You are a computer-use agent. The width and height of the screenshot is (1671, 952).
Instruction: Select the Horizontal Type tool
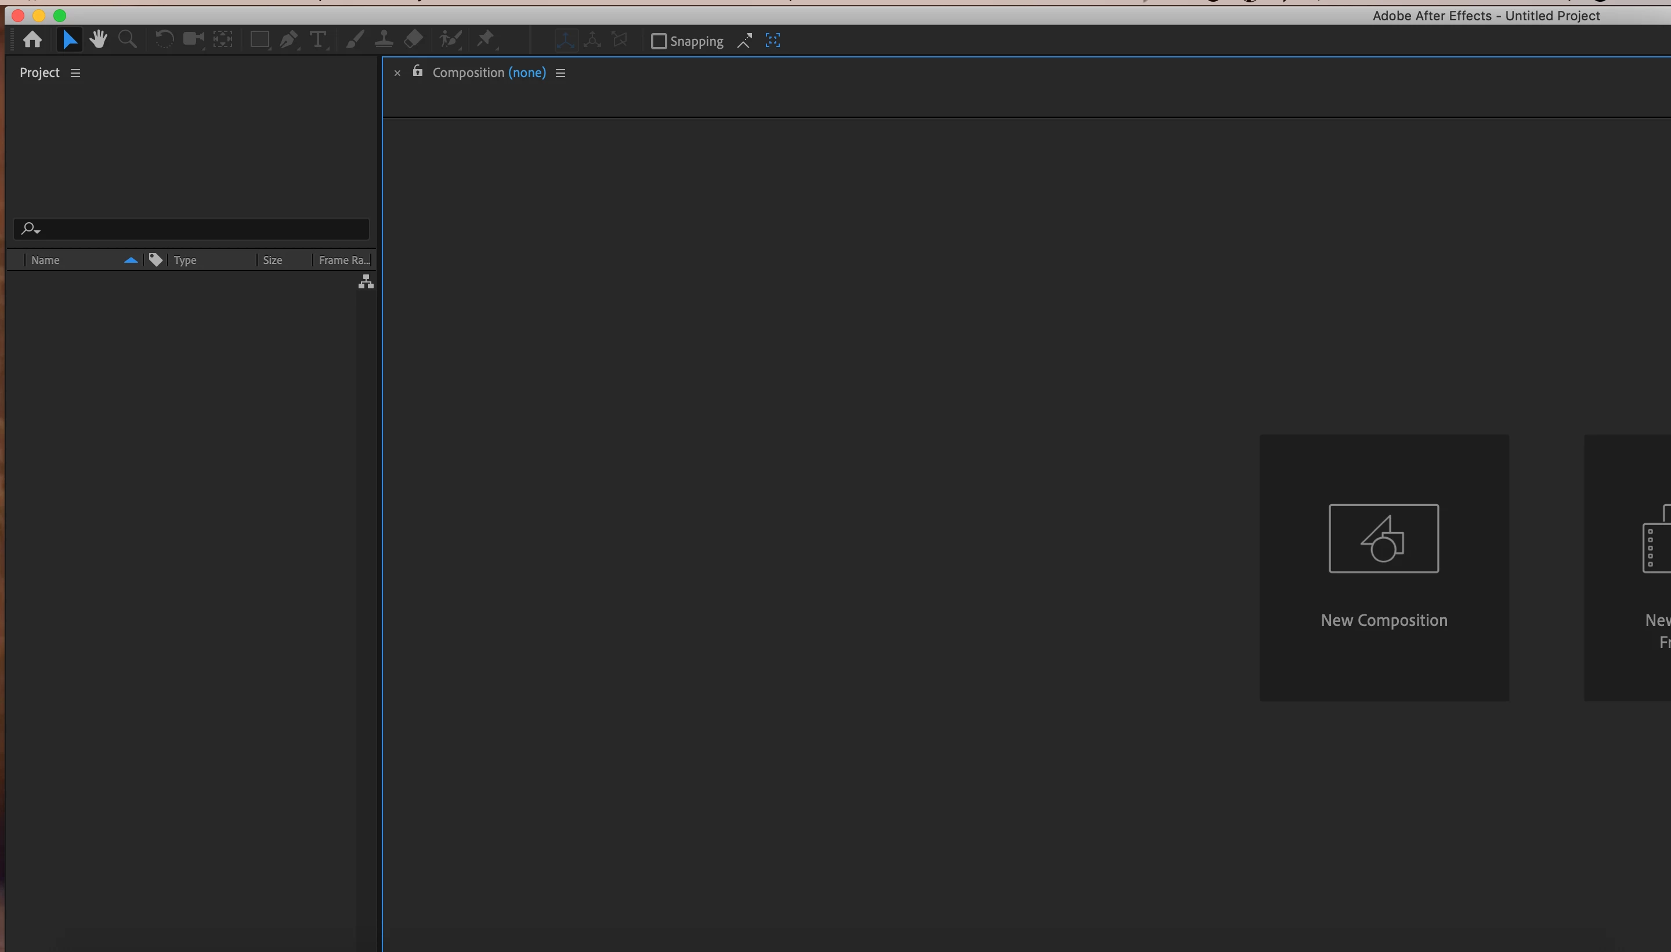click(318, 41)
